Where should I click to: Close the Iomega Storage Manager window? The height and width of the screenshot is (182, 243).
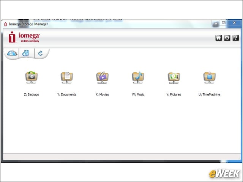pos(234,23)
